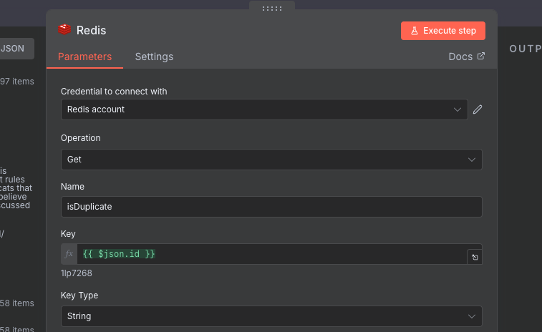Expand the Operation dropdown showing Get
This screenshot has height=332, width=542.
click(271, 160)
